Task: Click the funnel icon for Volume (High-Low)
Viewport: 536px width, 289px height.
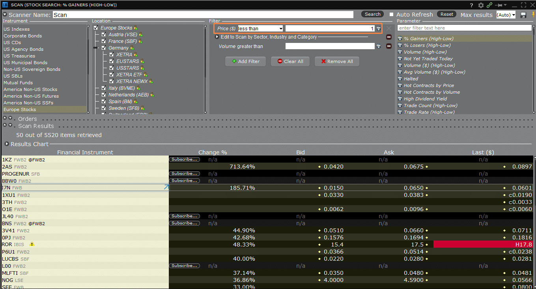Action: (x=400, y=52)
